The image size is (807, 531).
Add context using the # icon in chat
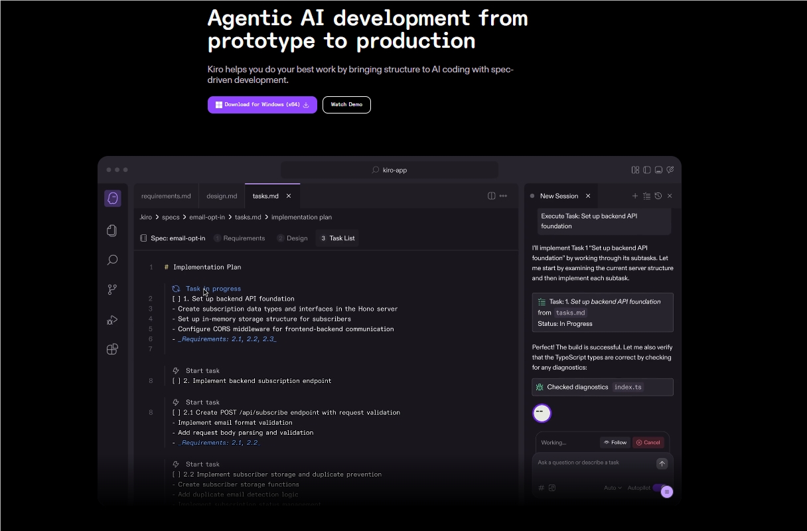tap(541, 487)
